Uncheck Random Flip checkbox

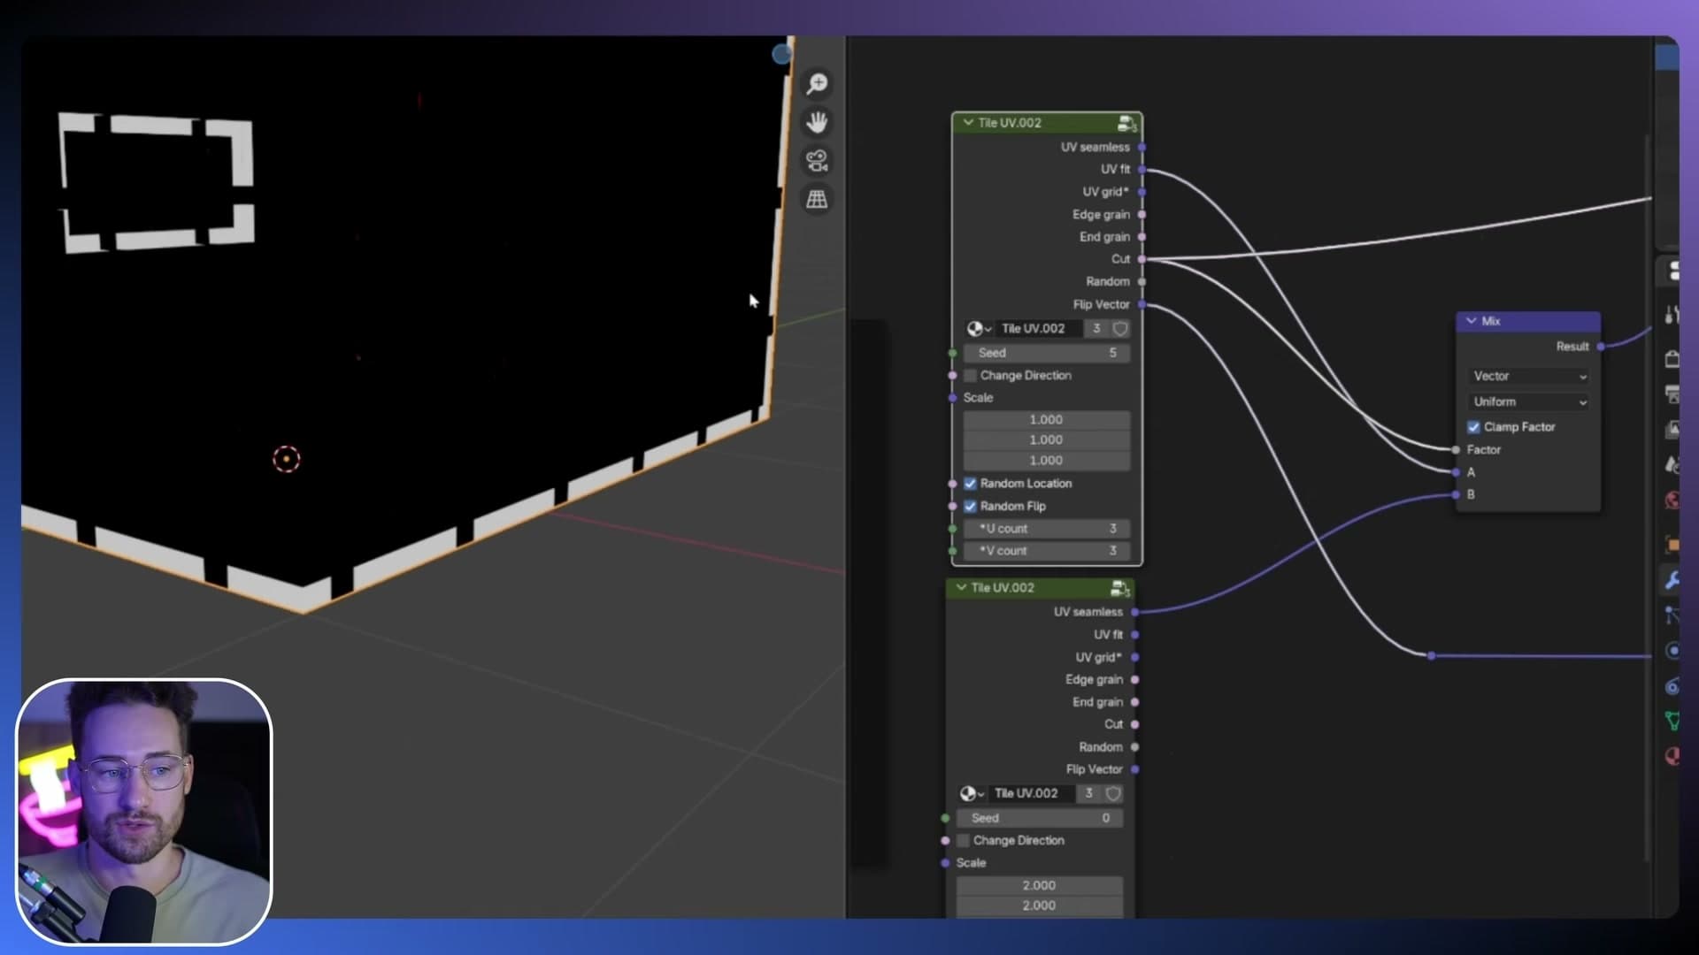pos(970,507)
